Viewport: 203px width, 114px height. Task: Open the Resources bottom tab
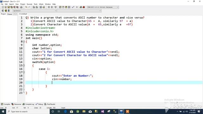16,104
